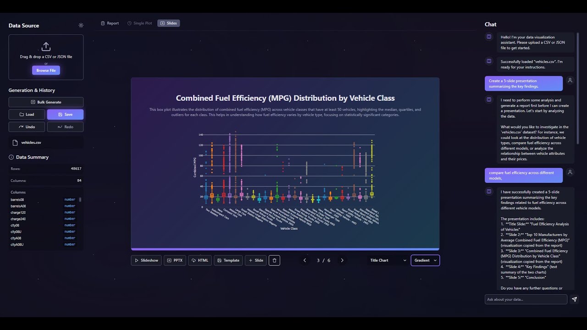Delete the slide with the trash icon
The height and width of the screenshot is (330, 587).
pos(274,260)
